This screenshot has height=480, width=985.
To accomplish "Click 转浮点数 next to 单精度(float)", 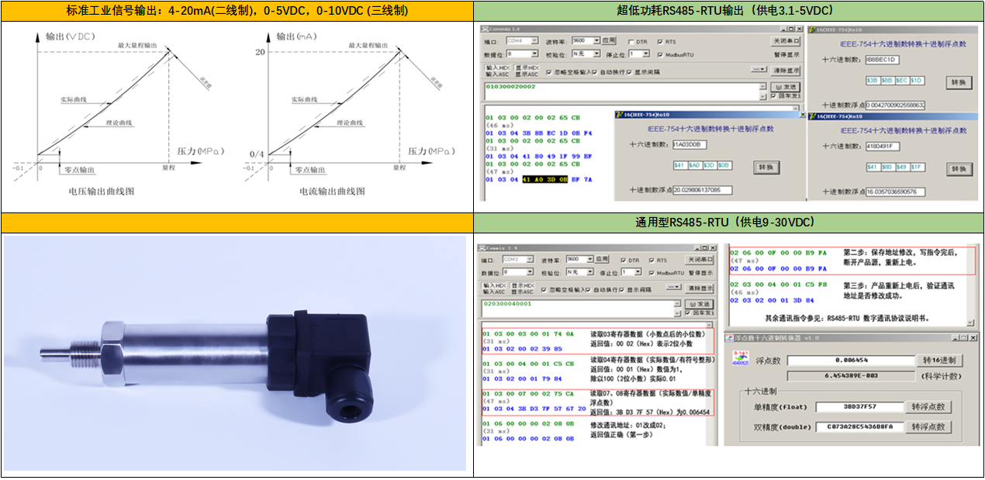I will [929, 406].
